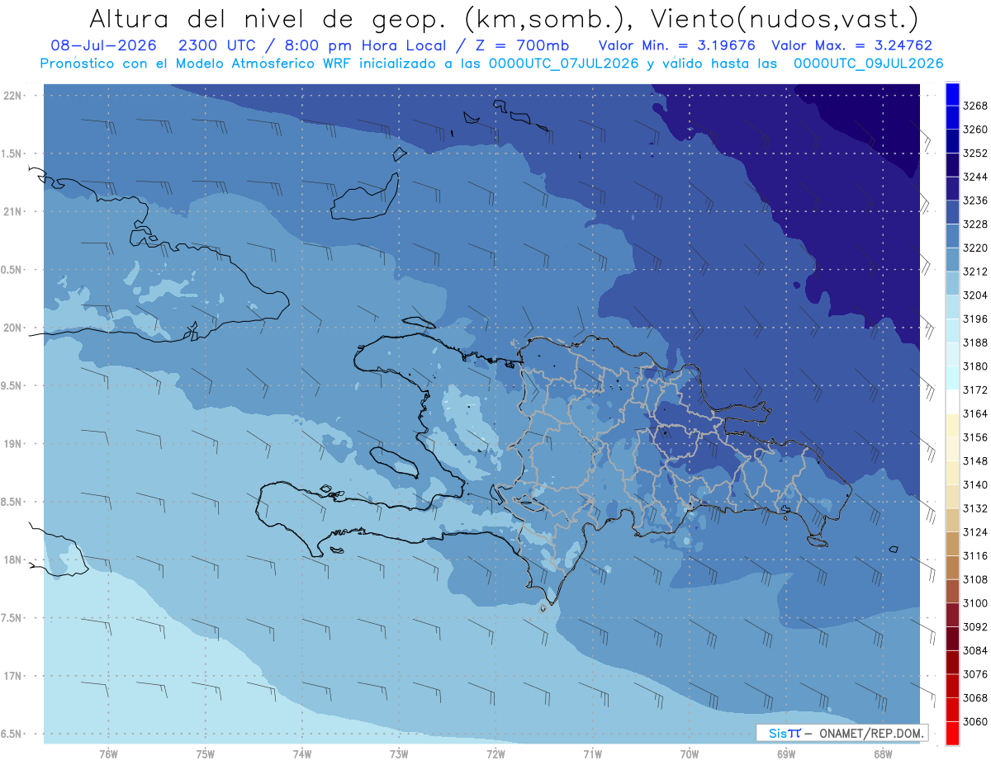Screen dimensions: 991x765
Task: Click the latitude label '20N'
Action: [x=12, y=328]
